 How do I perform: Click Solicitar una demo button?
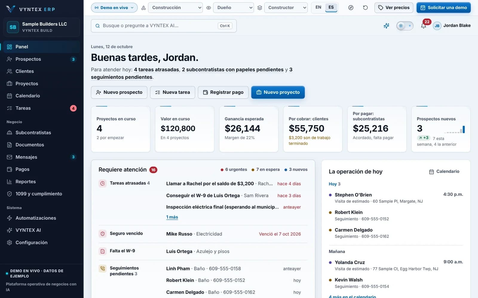coord(443,8)
